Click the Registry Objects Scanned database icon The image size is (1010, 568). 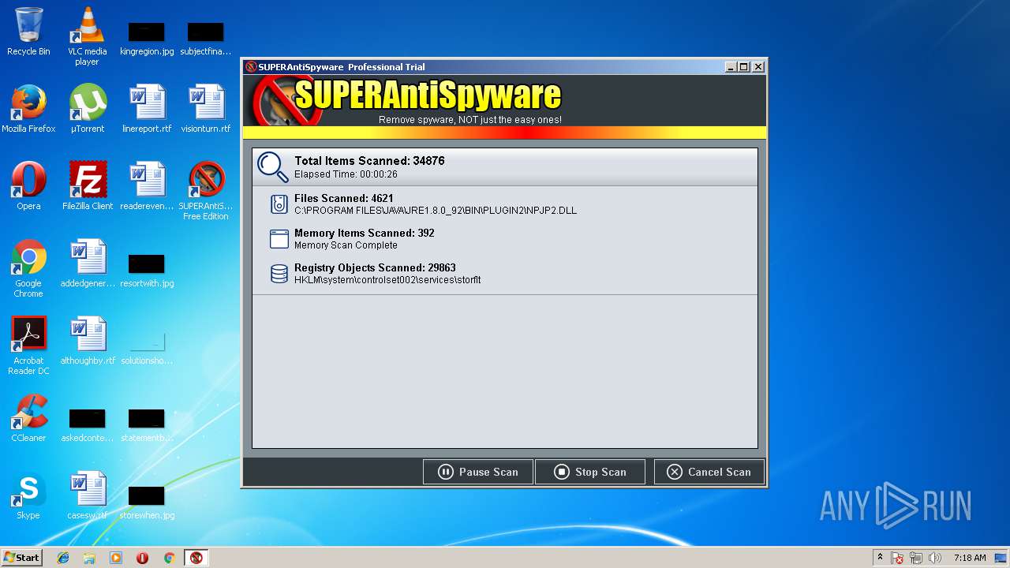279,274
